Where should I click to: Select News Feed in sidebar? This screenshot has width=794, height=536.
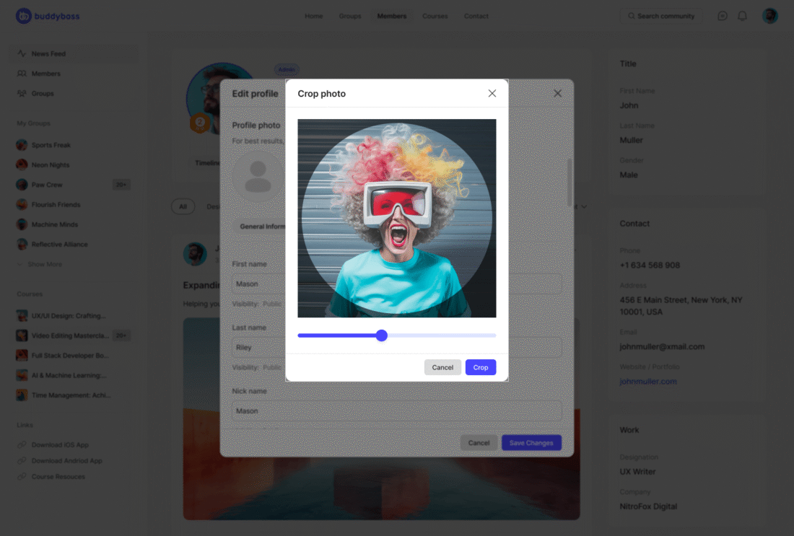48,54
